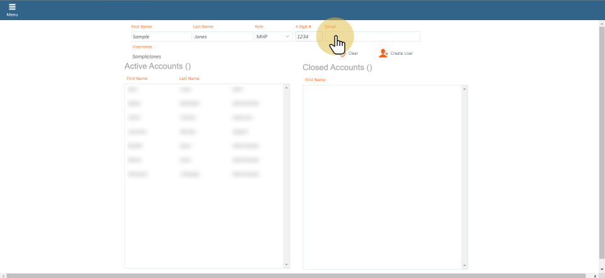This screenshot has width=605, height=278.
Task: Click Closed Accounts First Name column header
Action: pyautogui.click(x=315, y=80)
